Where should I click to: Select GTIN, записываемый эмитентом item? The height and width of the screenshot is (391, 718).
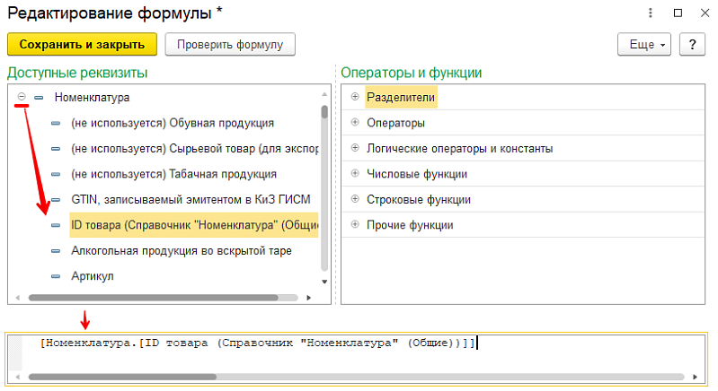pos(191,200)
